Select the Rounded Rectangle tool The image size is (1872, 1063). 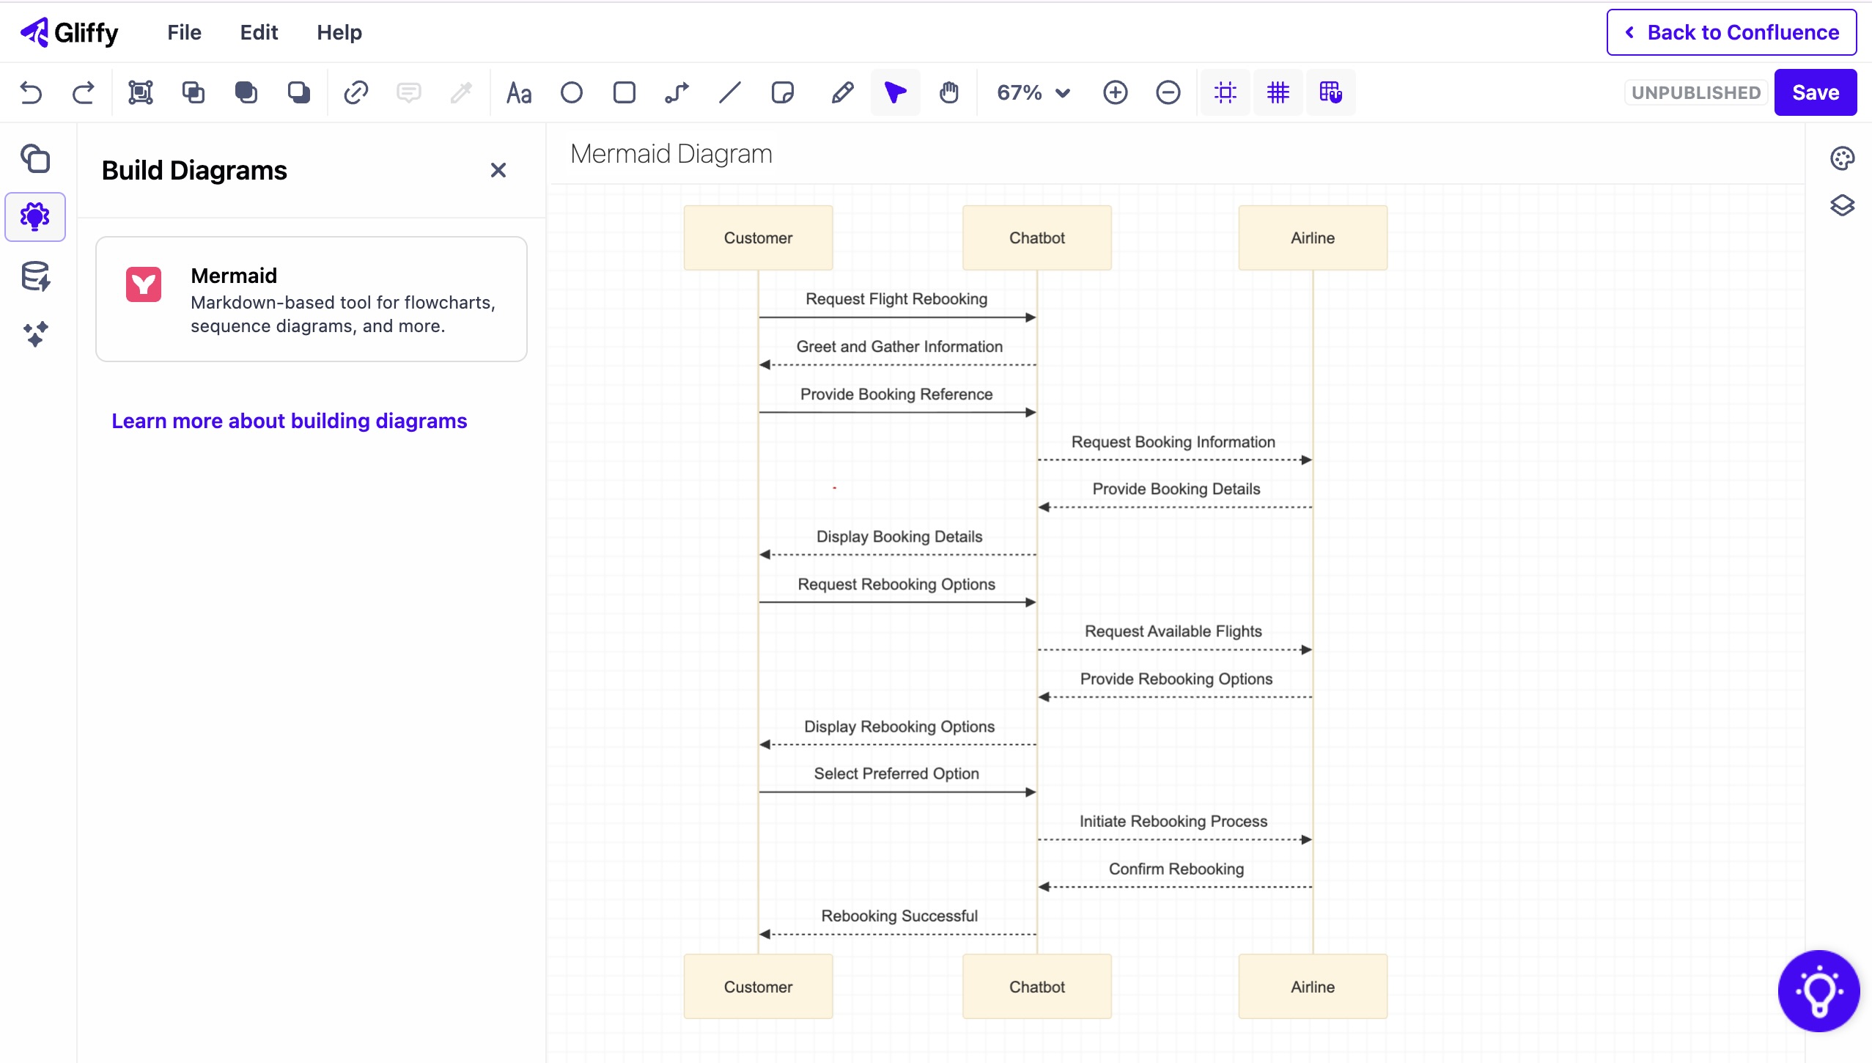click(x=624, y=92)
